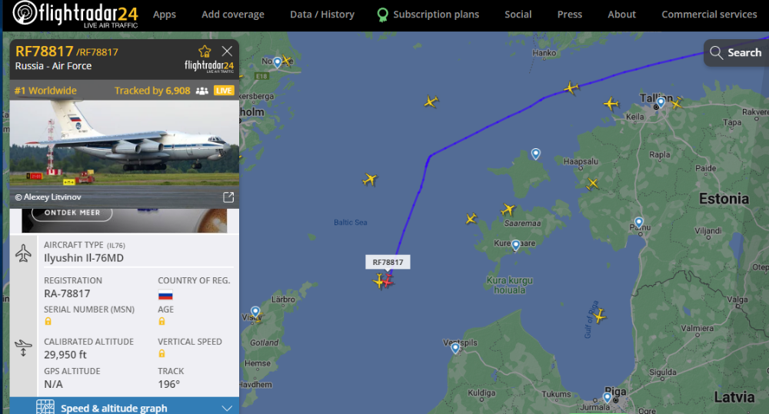Open the Apps menu
Screen dimensions: 769x414
[x=165, y=15]
